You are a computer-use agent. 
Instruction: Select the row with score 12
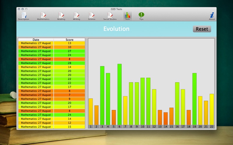pyautogui.click(x=52, y=123)
